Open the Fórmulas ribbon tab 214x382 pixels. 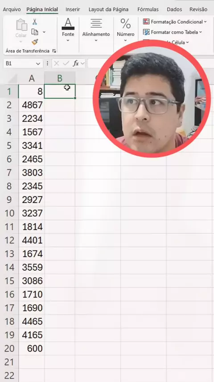[148, 9]
